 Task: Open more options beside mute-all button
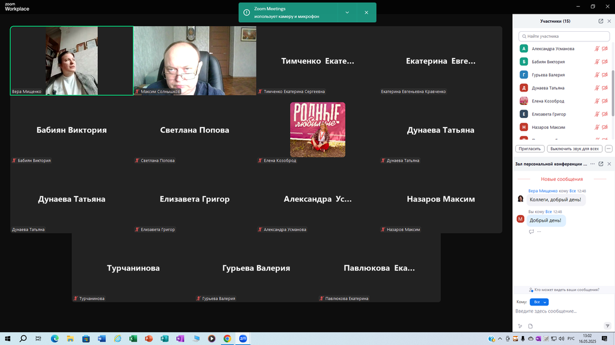pyautogui.click(x=608, y=149)
